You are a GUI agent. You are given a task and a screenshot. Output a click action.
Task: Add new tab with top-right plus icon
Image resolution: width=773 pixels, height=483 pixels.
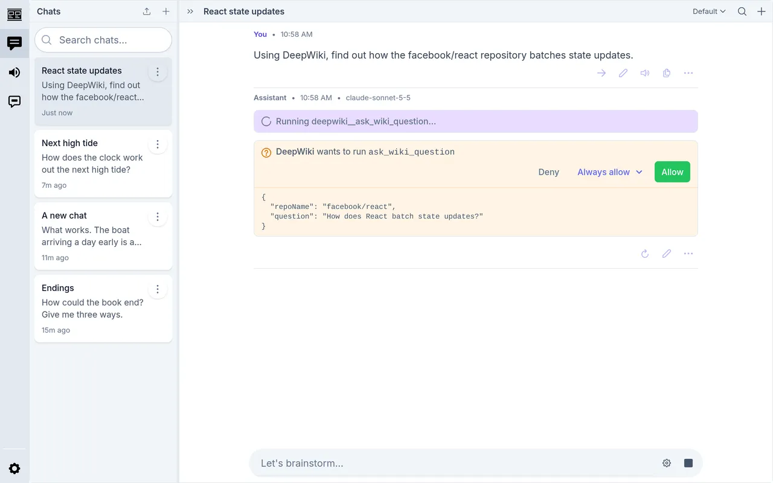coord(762,11)
